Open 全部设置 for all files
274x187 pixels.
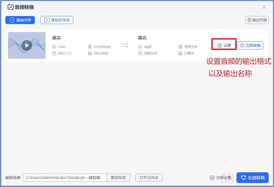click(x=220, y=178)
